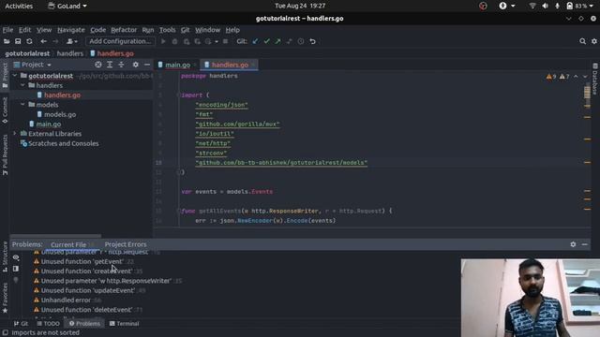Click the View Options eye icon in Problems
The height and width of the screenshot is (337, 600).
click(16, 257)
